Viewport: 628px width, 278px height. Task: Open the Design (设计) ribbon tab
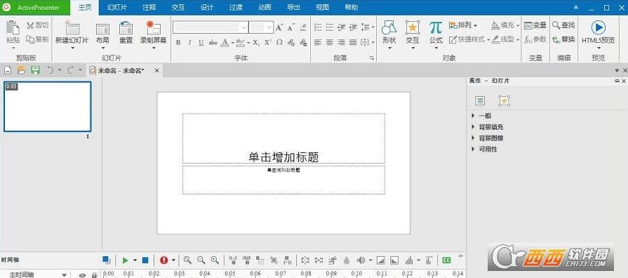(x=207, y=7)
